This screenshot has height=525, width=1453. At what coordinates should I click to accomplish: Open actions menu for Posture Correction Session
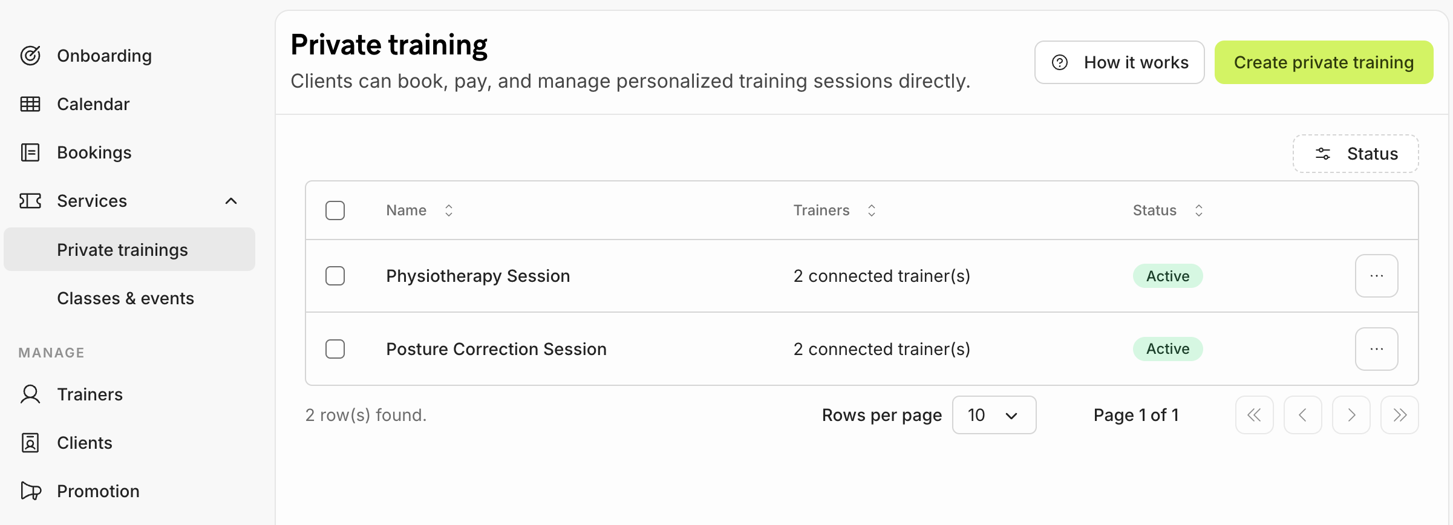pyautogui.click(x=1376, y=349)
